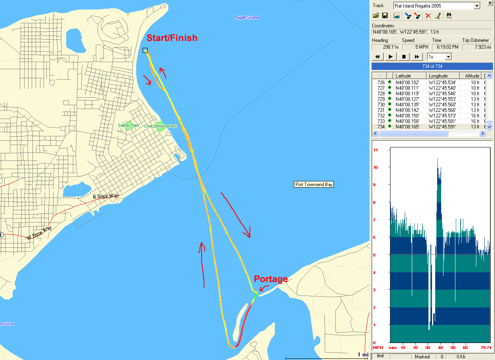495x360 pixels.
Task: Sort by the Longitude column header
Action: (443, 76)
